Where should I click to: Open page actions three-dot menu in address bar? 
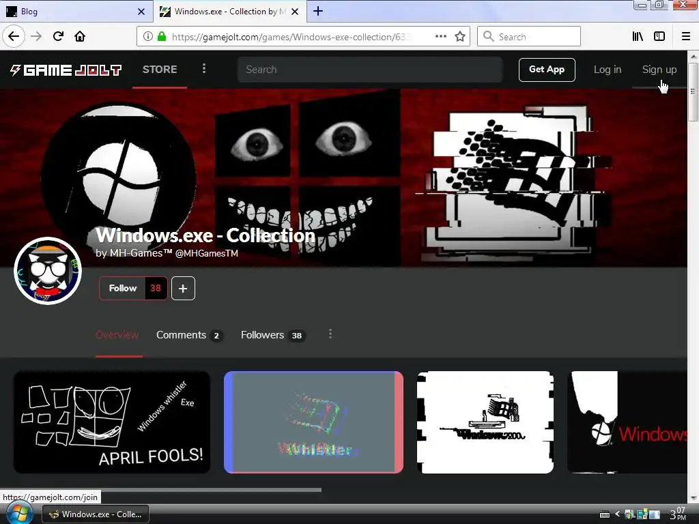pos(441,37)
